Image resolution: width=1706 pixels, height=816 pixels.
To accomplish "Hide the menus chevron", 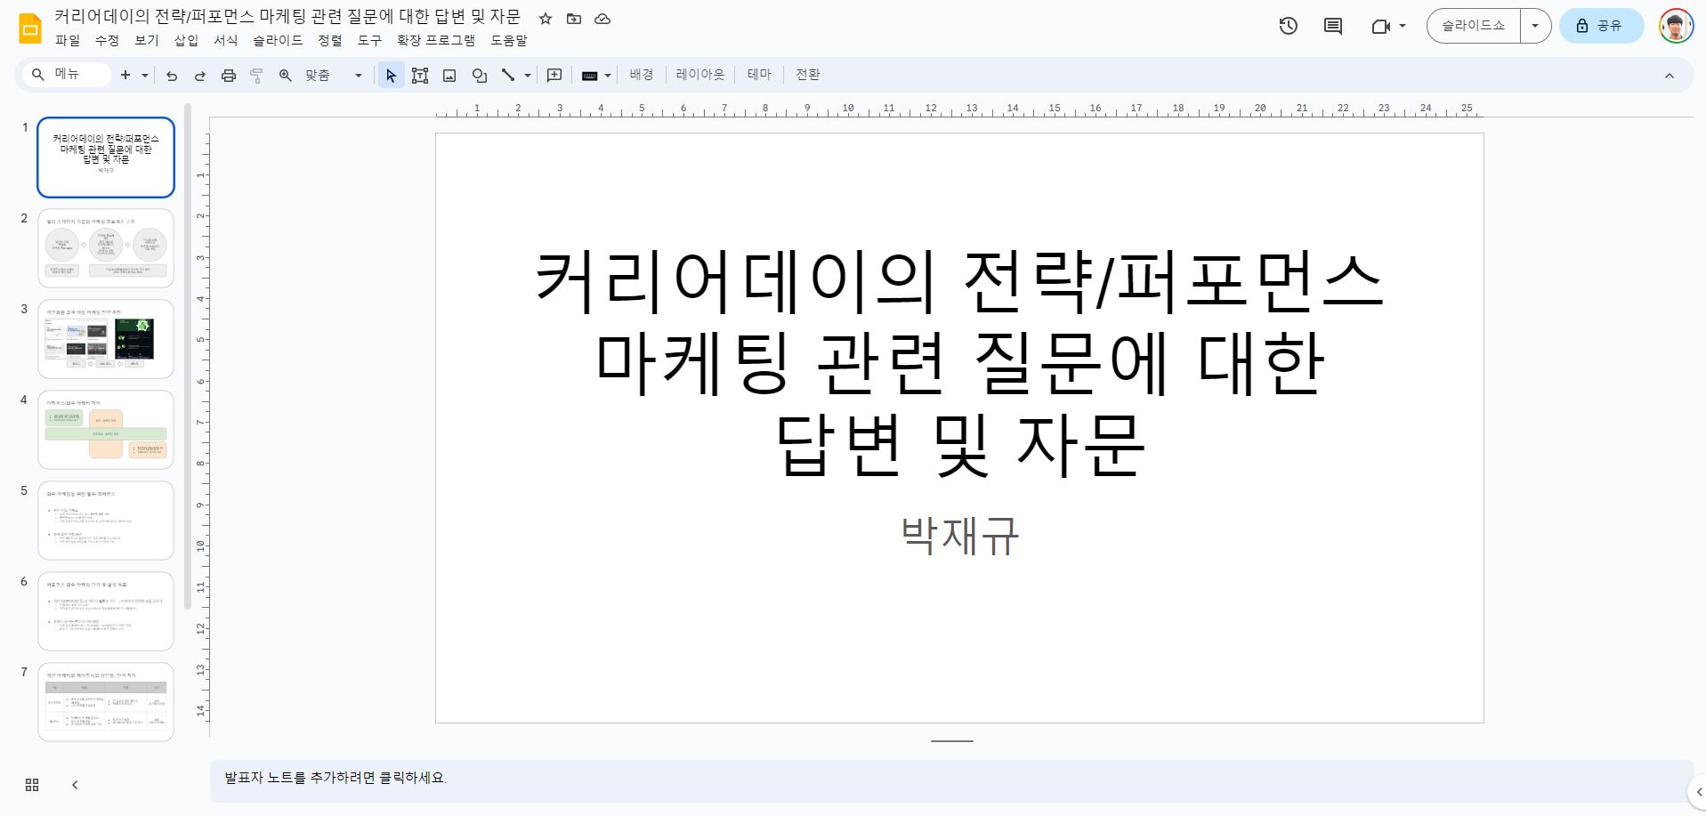I will (x=1670, y=76).
